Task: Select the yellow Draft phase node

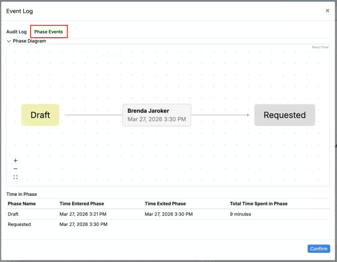Action: click(x=40, y=115)
